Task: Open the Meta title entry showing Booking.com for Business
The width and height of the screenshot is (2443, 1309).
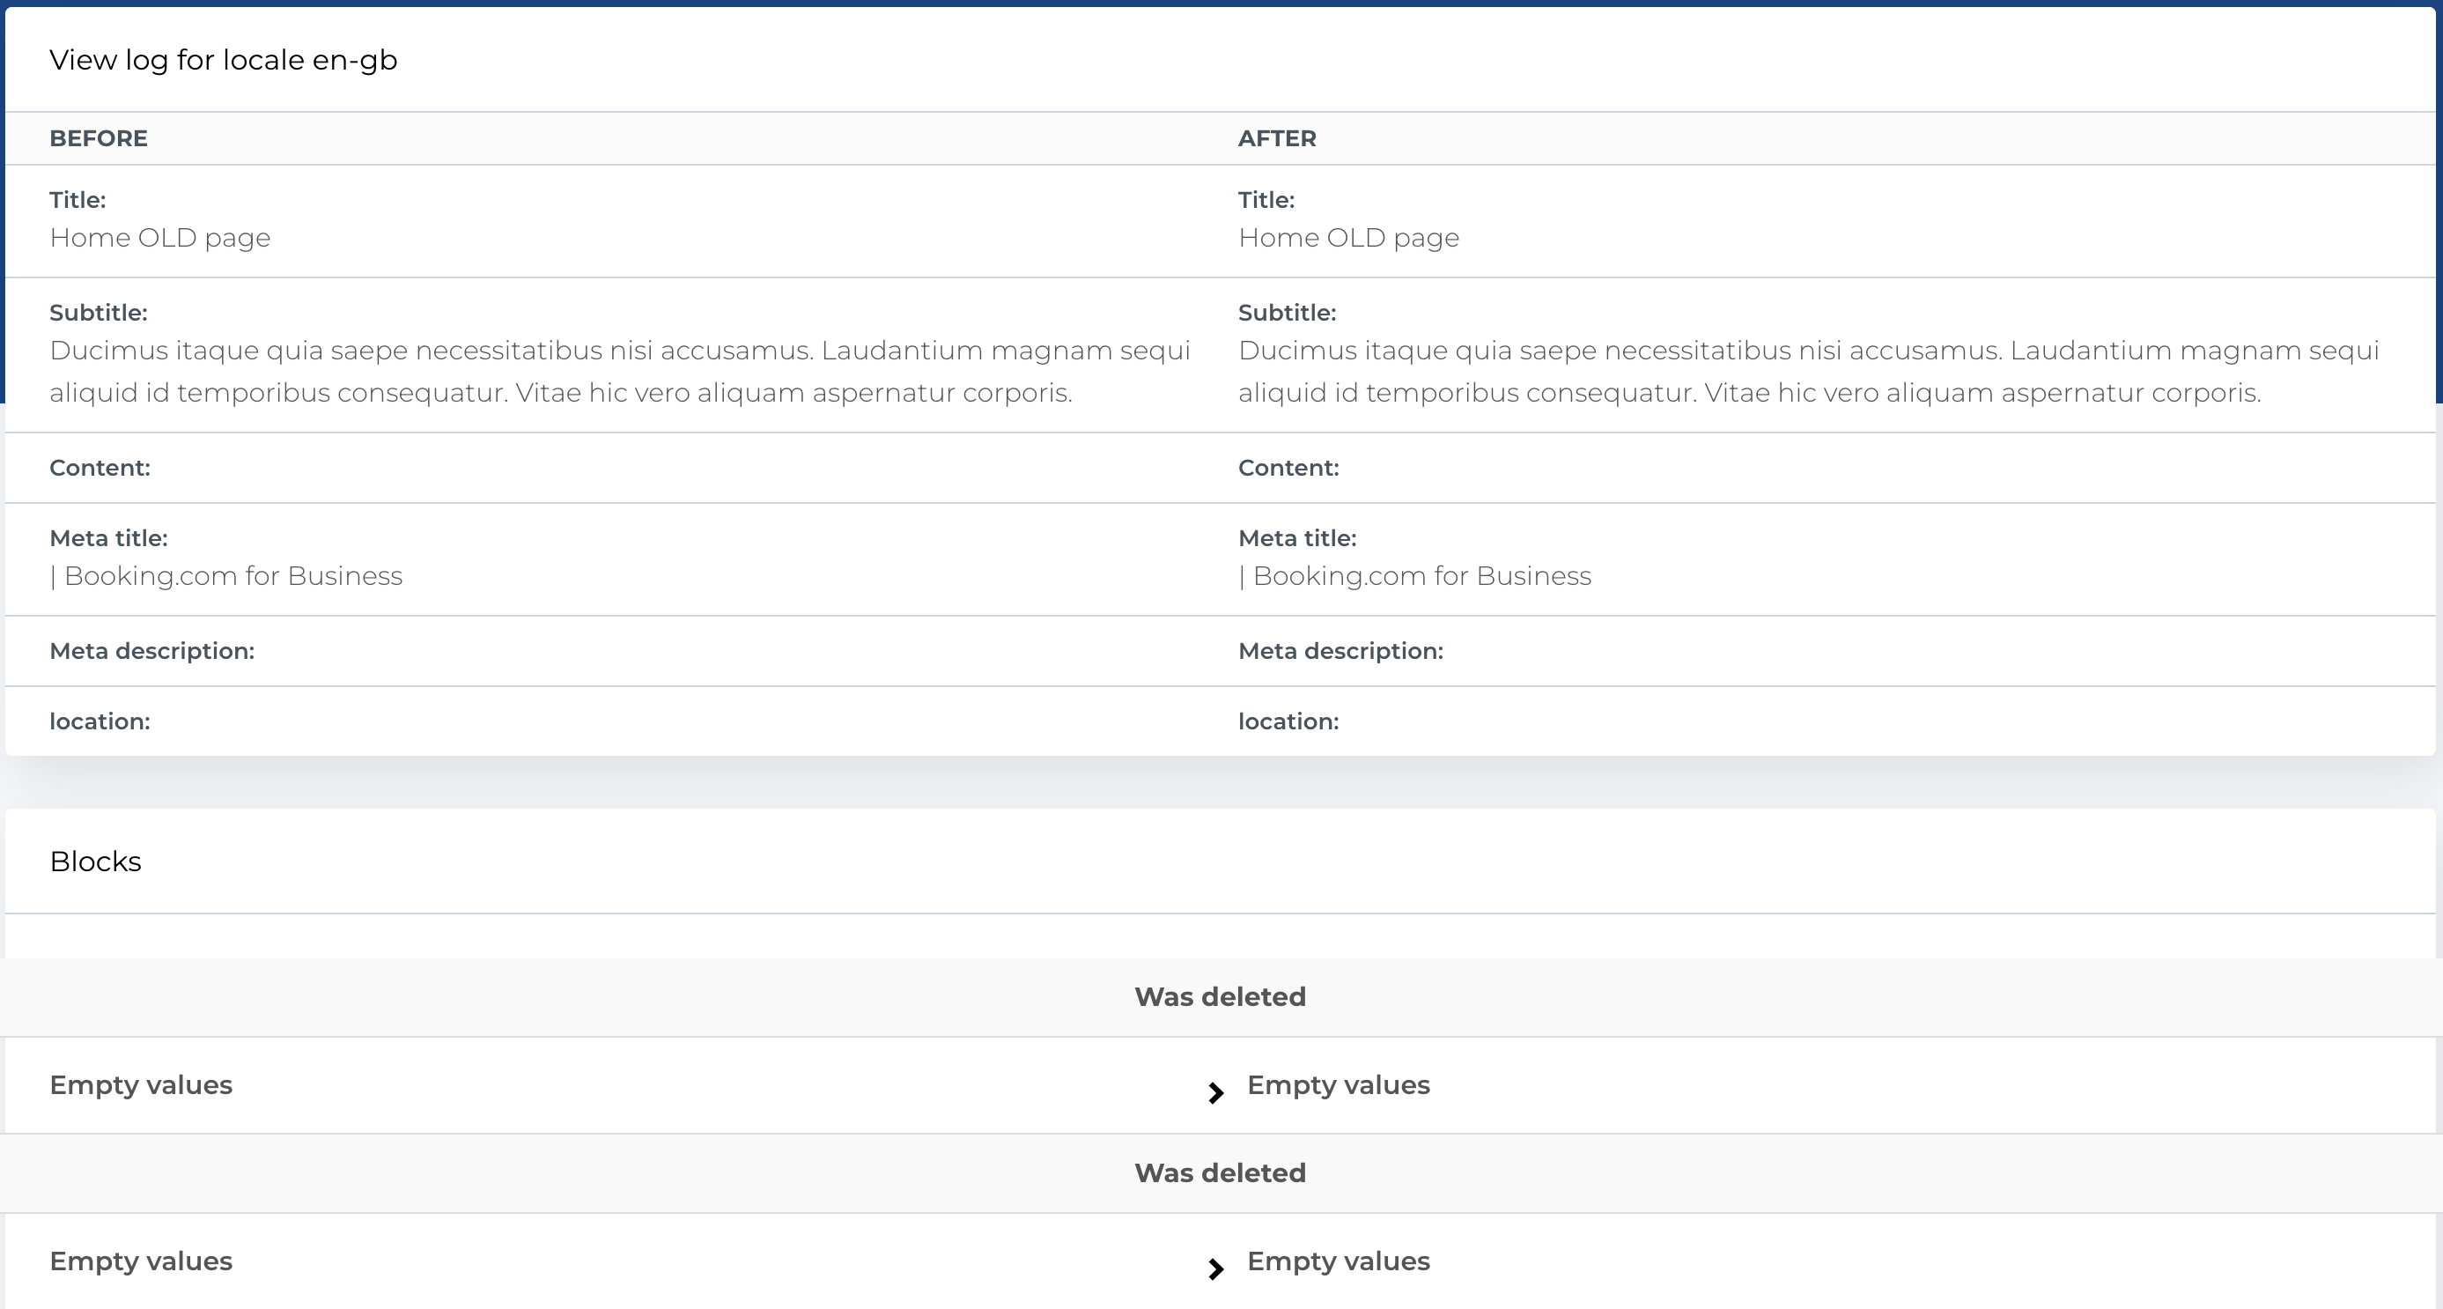Action: 225,575
